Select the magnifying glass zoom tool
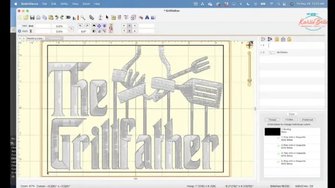This screenshot has width=335, height=188. [x=83, y=18]
